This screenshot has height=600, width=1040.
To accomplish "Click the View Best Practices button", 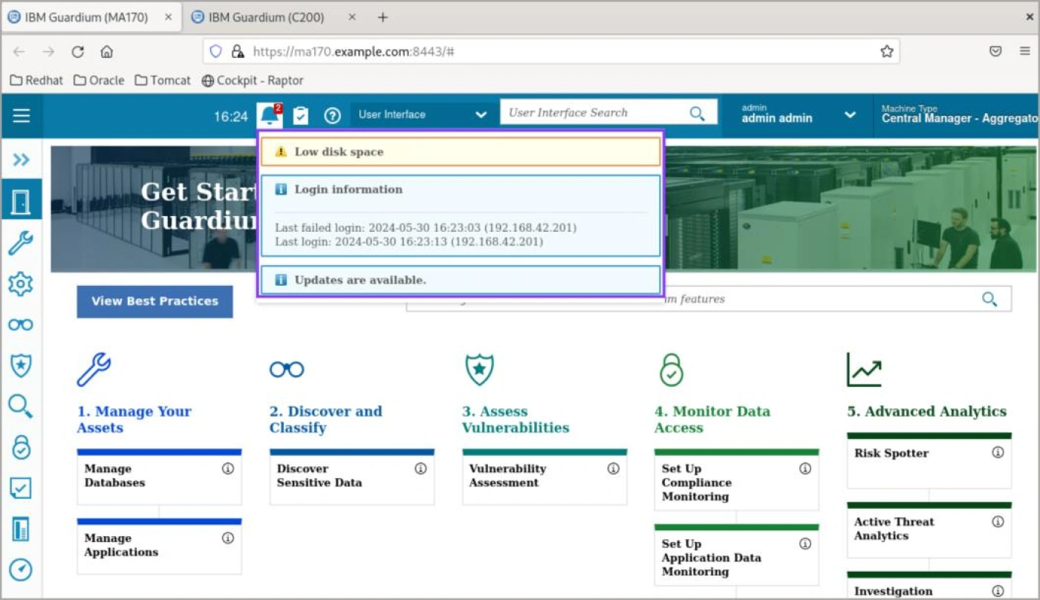I will [155, 301].
